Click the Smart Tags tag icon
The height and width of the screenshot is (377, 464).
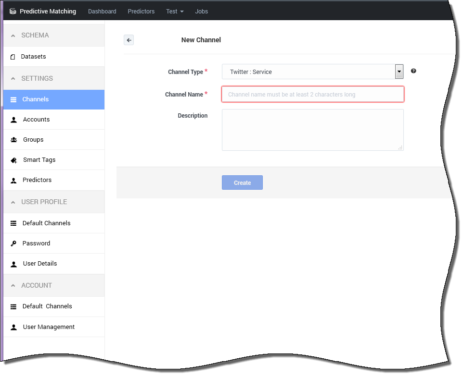pos(13,160)
